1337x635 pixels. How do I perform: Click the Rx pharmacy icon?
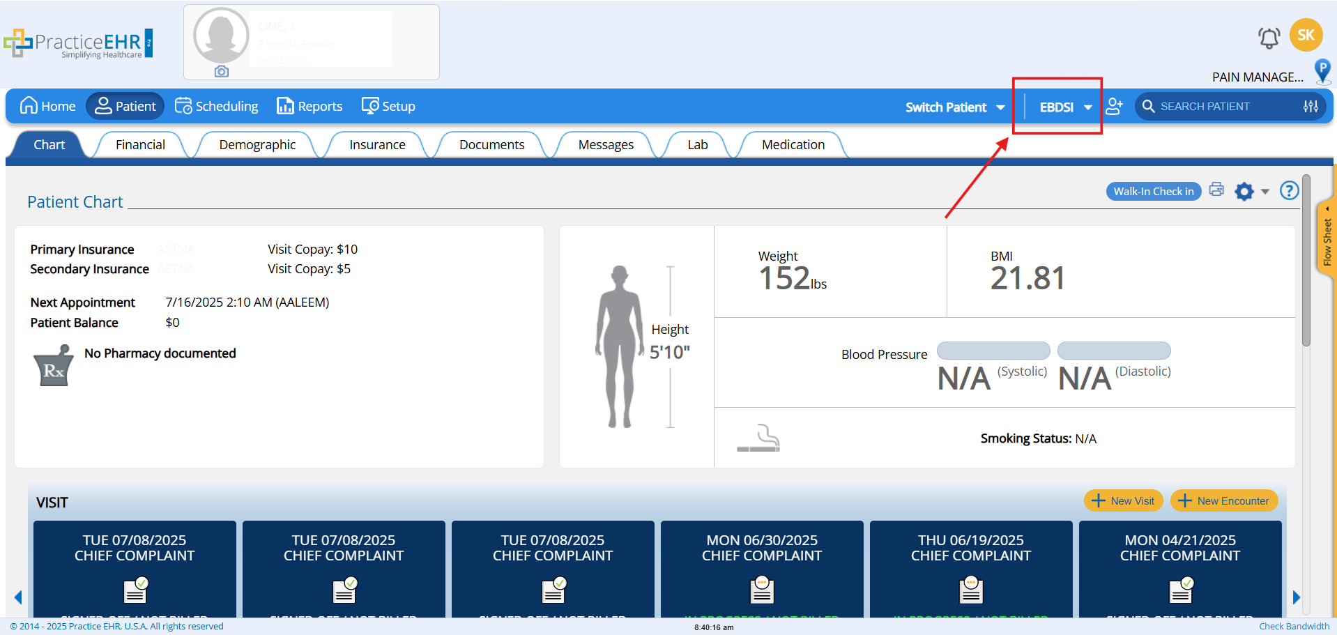(x=53, y=366)
